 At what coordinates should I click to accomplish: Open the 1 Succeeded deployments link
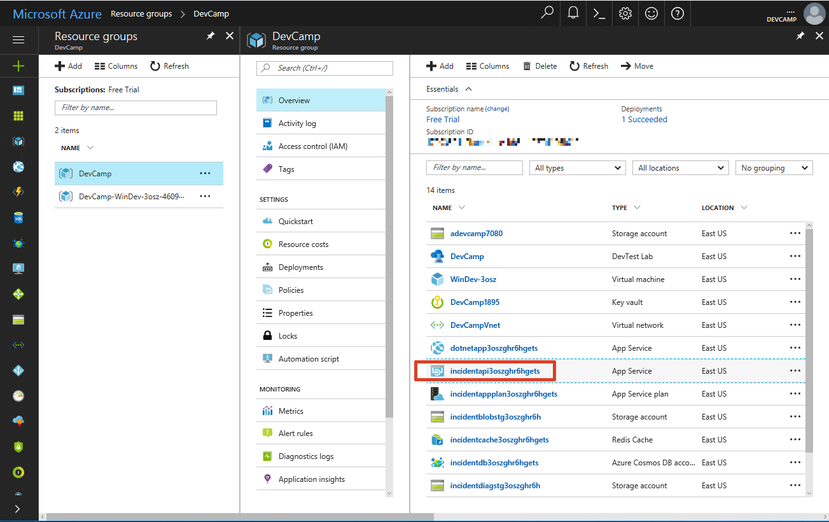coord(644,119)
